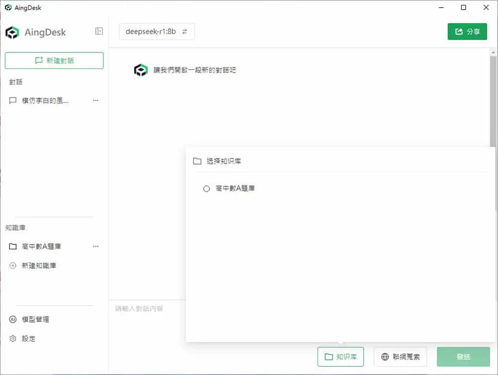Image resolution: width=498 pixels, height=375 pixels.
Task: Select the 高中數A題庫 radio button
Action: pos(206,189)
